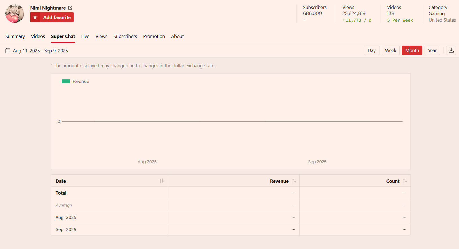
Task: Click the exchange rate notice text
Action: [x=134, y=66]
